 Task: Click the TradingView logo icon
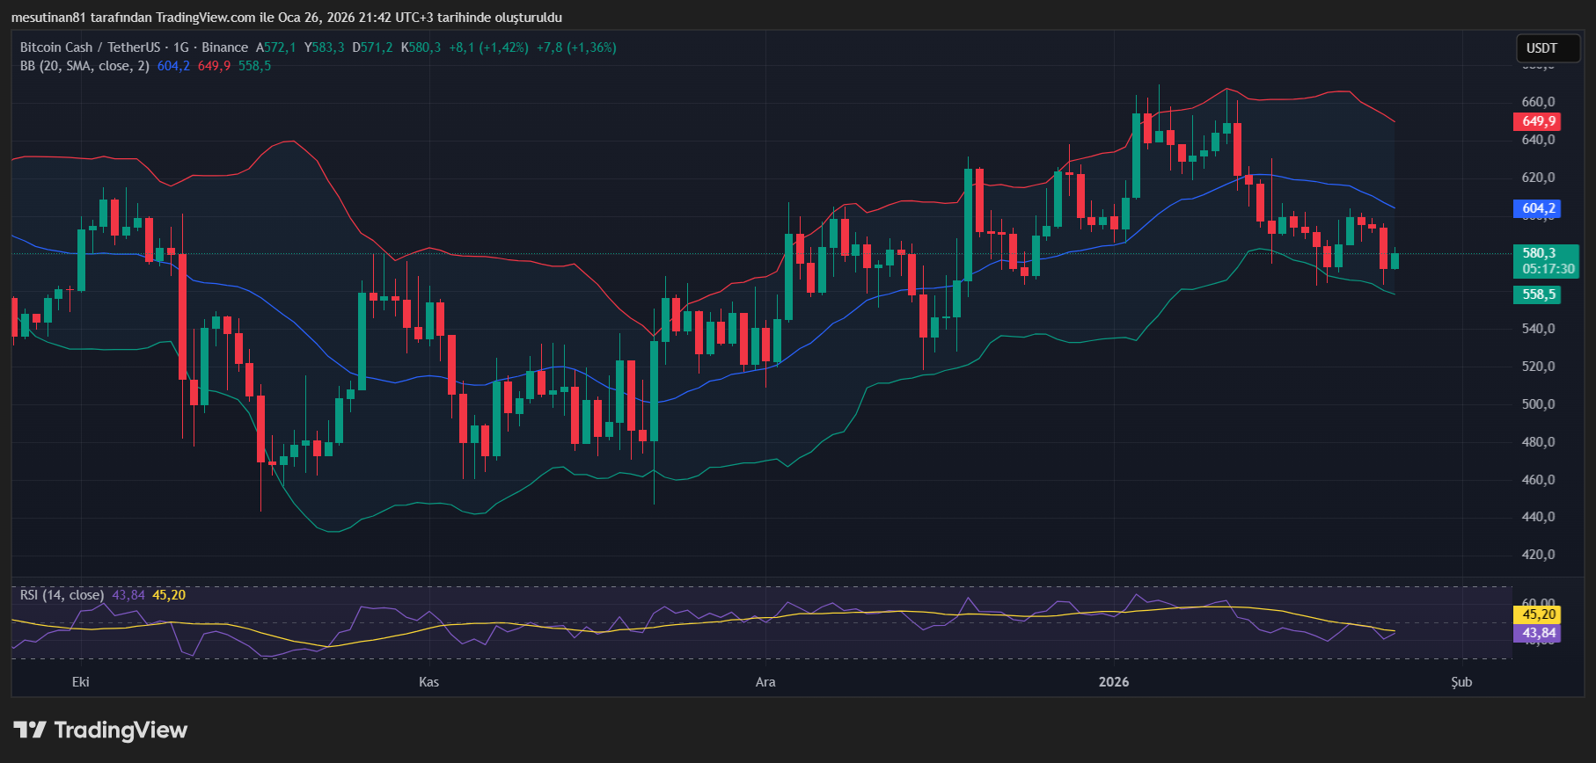[x=29, y=730]
